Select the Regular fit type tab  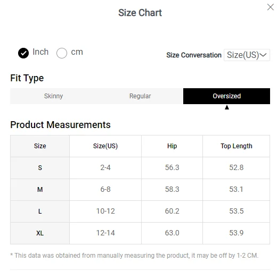[x=140, y=96]
